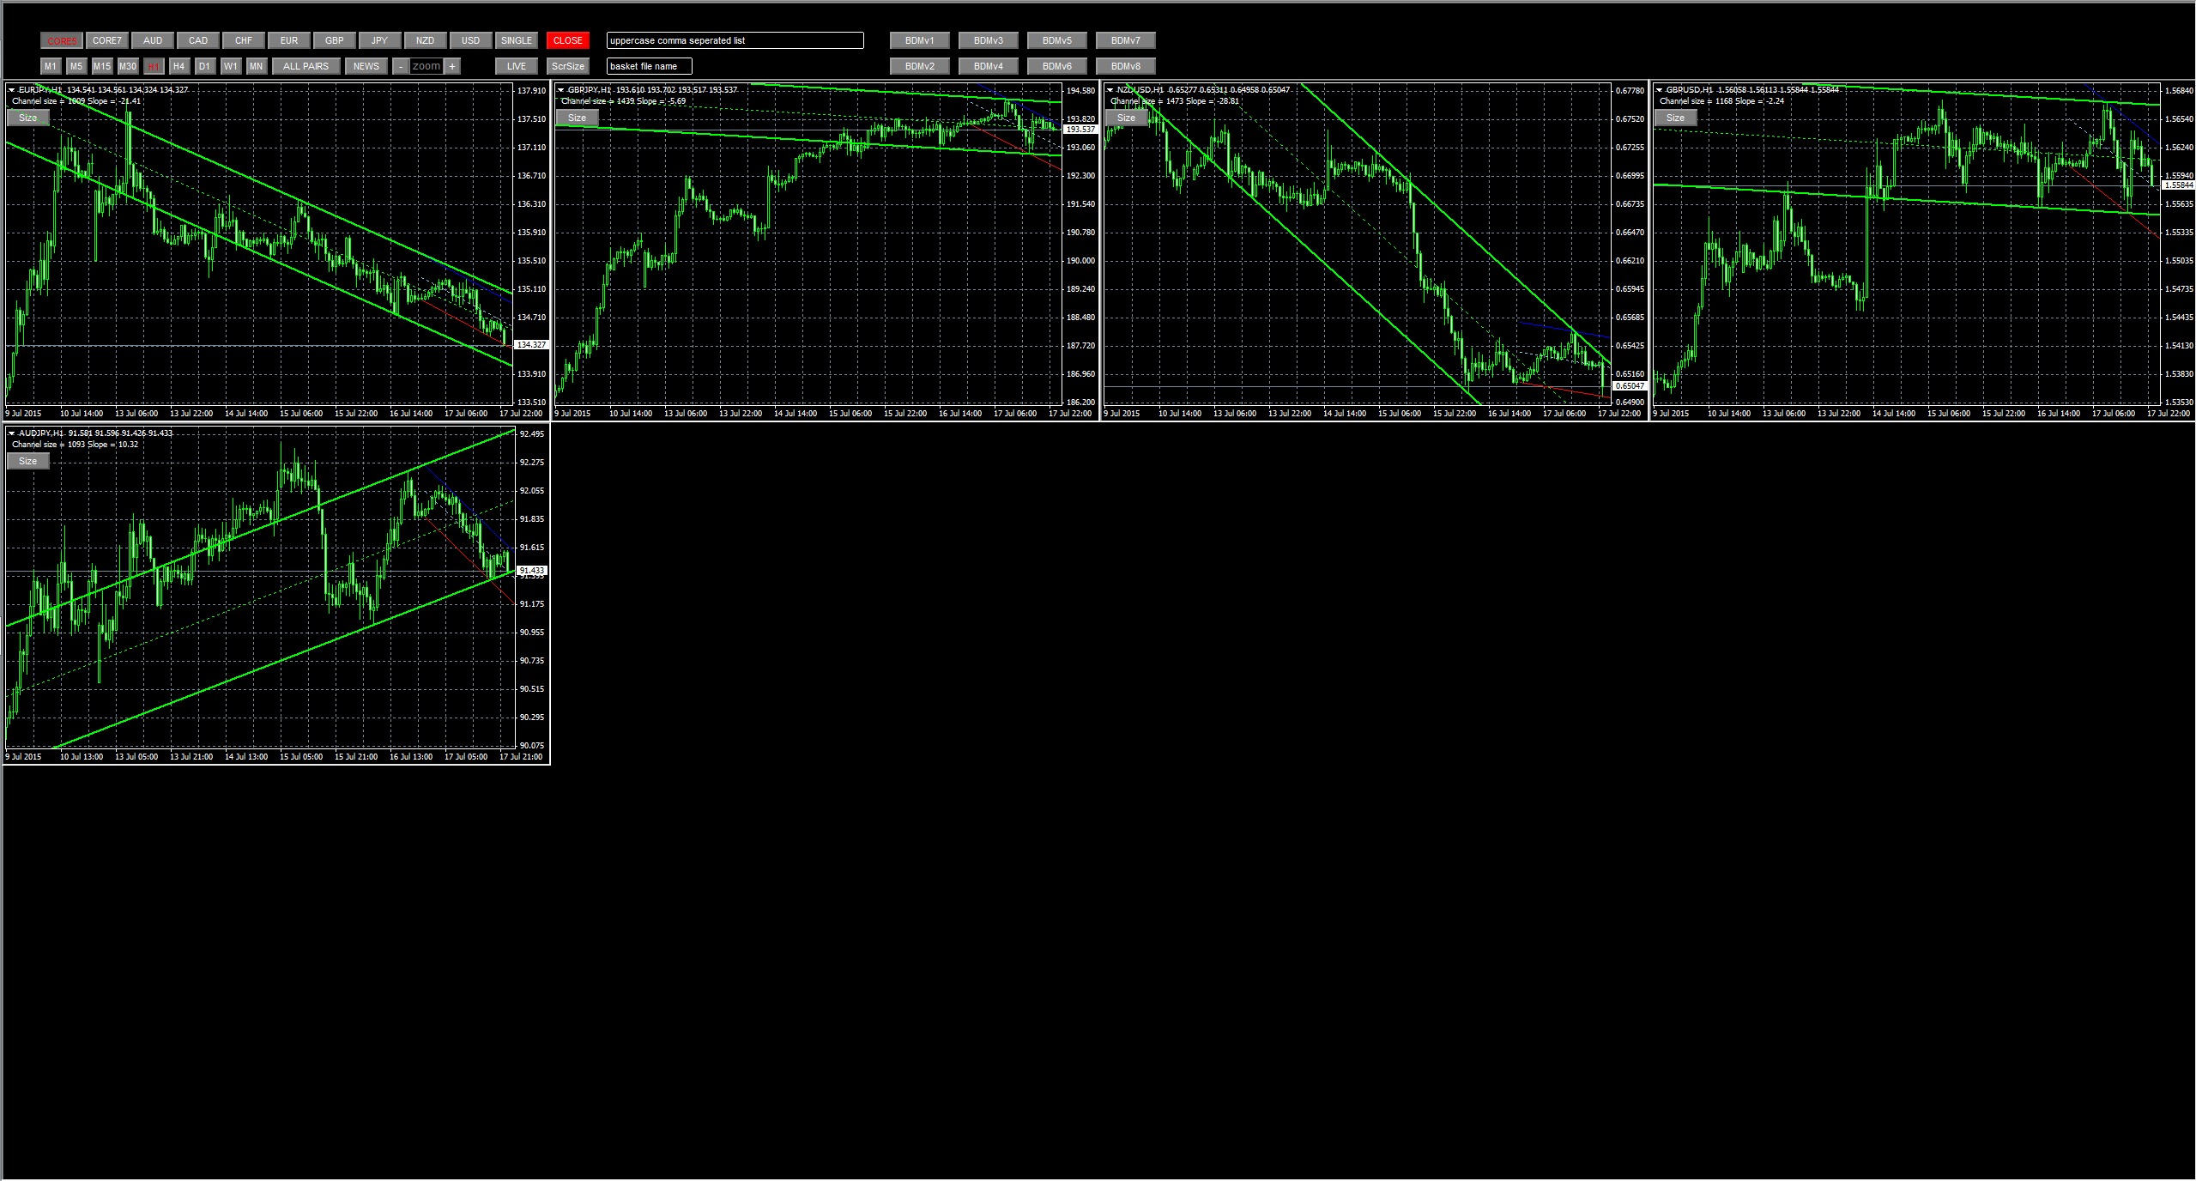The image size is (2196, 1181).
Task: Switch to M30 timeframe
Action: tap(128, 66)
